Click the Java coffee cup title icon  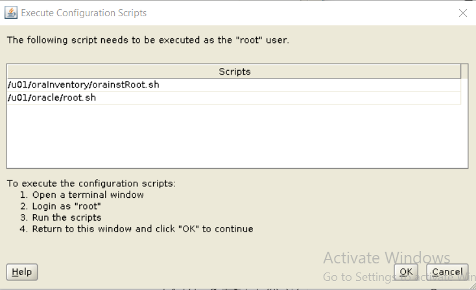pos(11,13)
